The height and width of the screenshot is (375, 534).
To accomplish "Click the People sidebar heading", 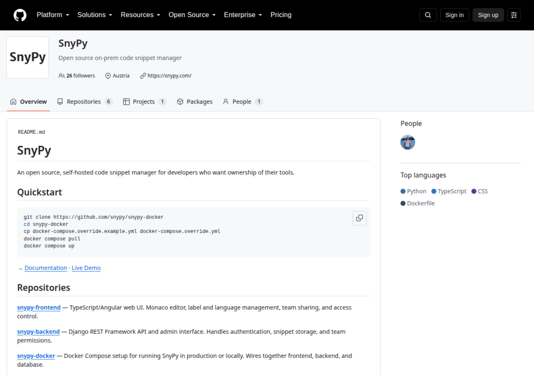I will click(411, 123).
